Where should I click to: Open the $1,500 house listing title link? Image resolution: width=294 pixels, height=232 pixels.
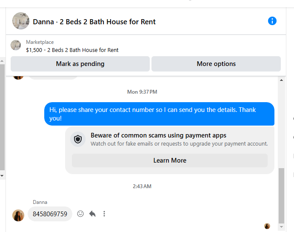pyautogui.click(x=72, y=50)
